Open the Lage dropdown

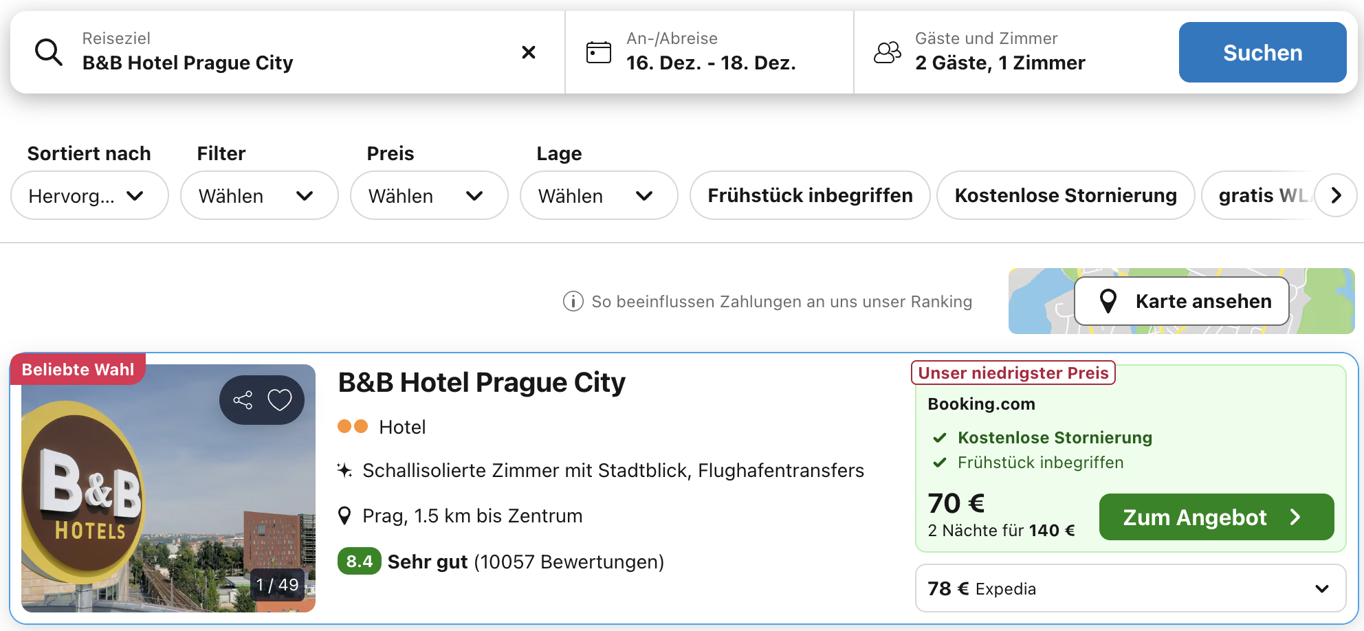598,196
